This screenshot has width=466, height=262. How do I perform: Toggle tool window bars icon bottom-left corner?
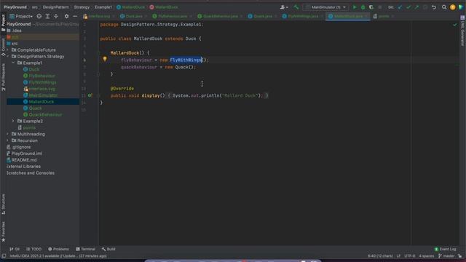(4, 255)
